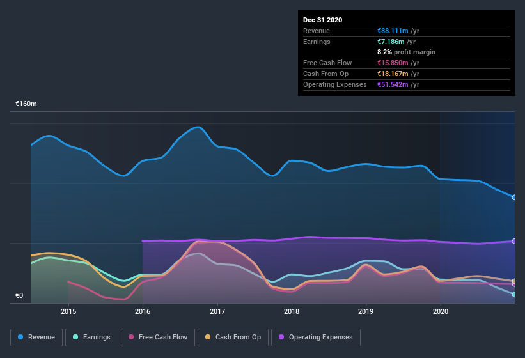Click the Dec 31 2020 tooltip heading

click(x=322, y=20)
